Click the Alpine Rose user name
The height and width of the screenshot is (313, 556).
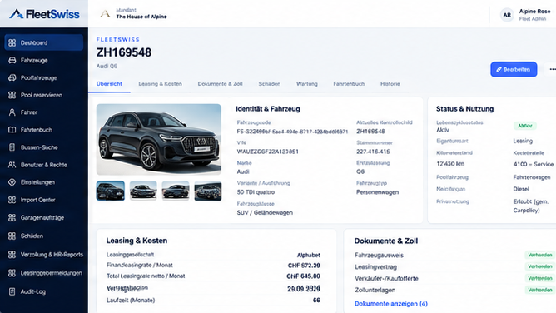click(534, 12)
